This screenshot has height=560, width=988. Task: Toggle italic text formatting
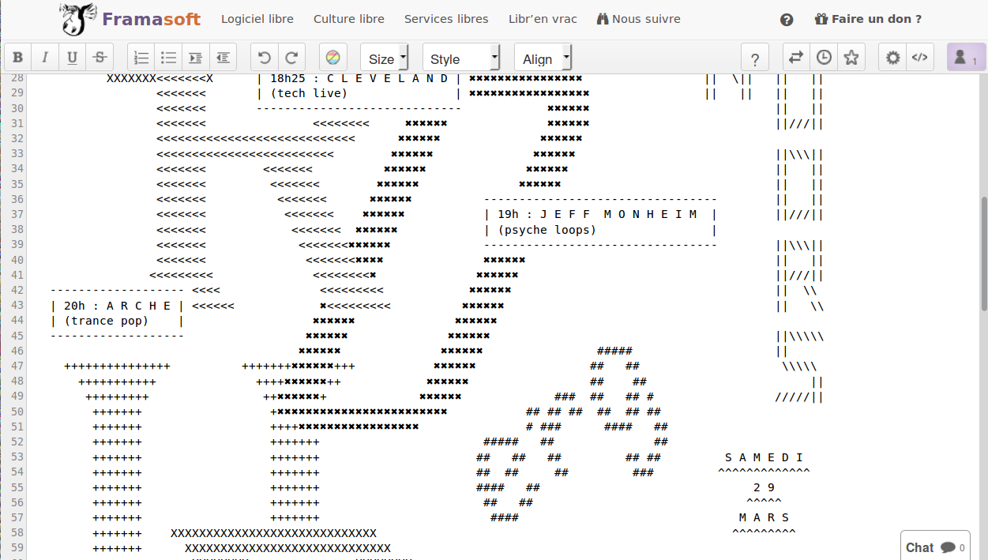click(45, 58)
